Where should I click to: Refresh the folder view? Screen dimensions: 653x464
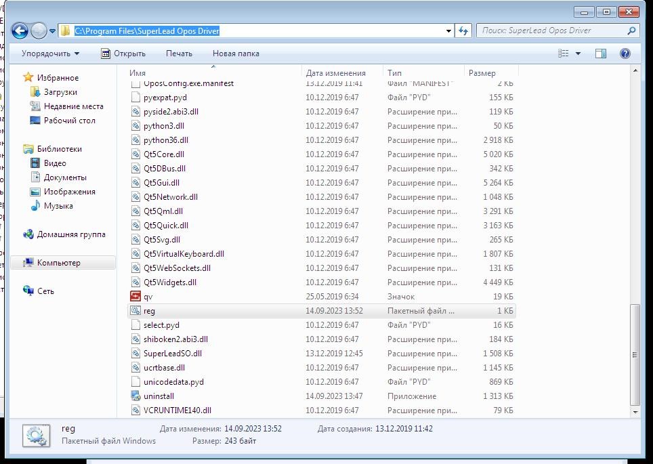click(463, 31)
